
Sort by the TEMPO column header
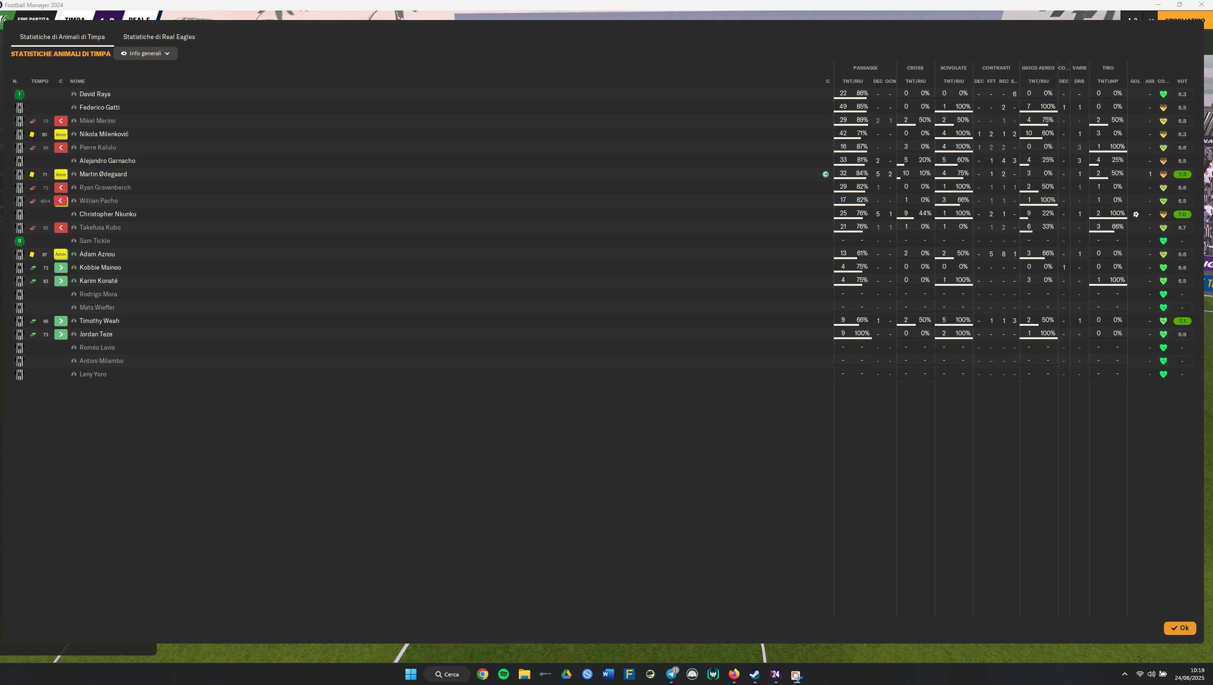40,81
